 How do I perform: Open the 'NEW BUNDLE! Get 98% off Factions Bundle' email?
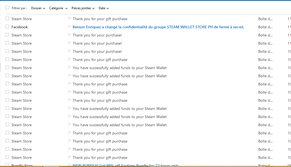click(126, 165)
